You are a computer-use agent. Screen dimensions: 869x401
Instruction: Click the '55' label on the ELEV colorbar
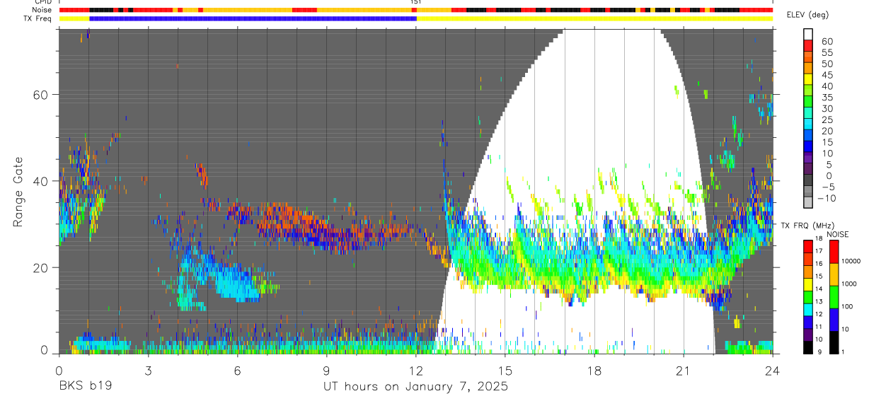point(827,52)
